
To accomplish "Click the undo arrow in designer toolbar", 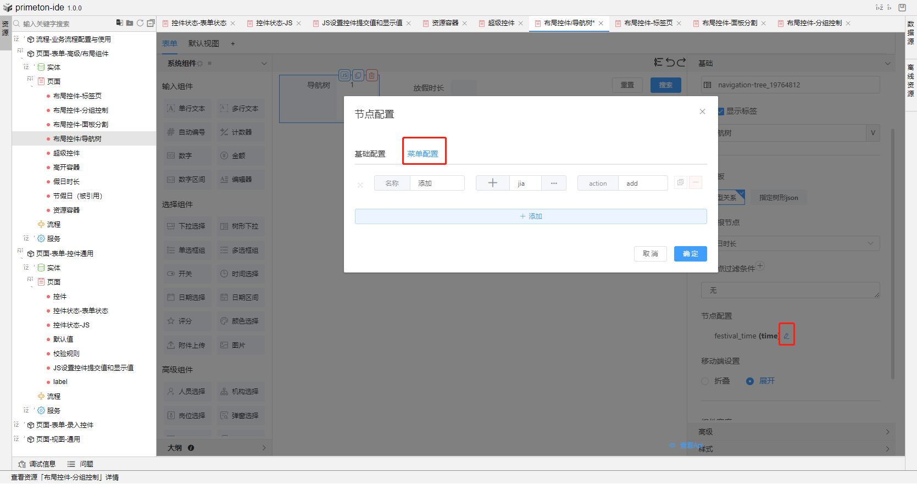I will tap(670, 63).
